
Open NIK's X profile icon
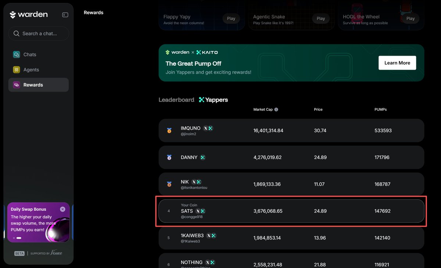pos(194,182)
